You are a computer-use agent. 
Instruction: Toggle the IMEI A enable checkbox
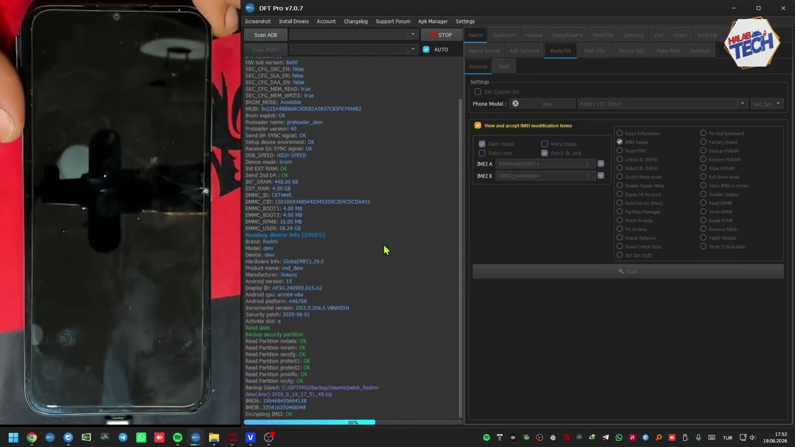[x=601, y=164]
